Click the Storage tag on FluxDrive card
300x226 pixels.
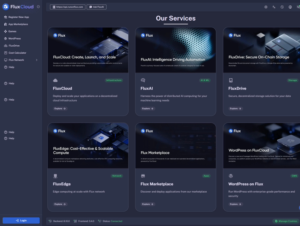pos(292,80)
